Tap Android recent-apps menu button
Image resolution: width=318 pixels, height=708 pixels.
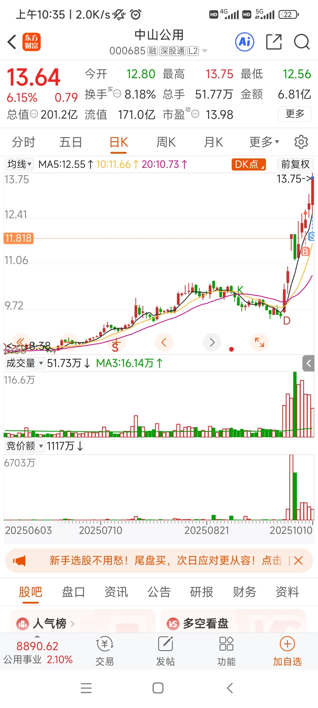(86, 688)
